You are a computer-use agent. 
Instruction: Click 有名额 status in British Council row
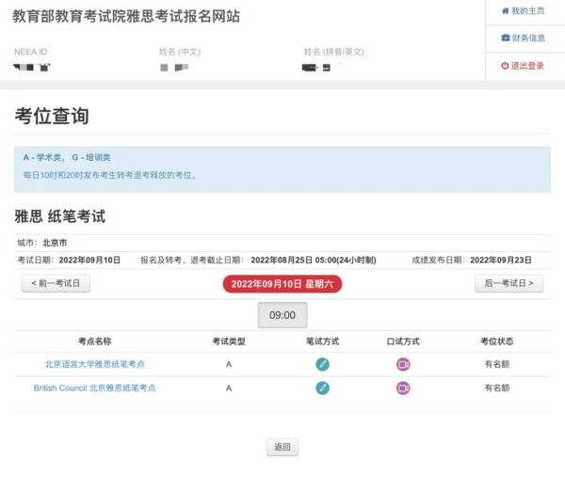coord(497,388)
